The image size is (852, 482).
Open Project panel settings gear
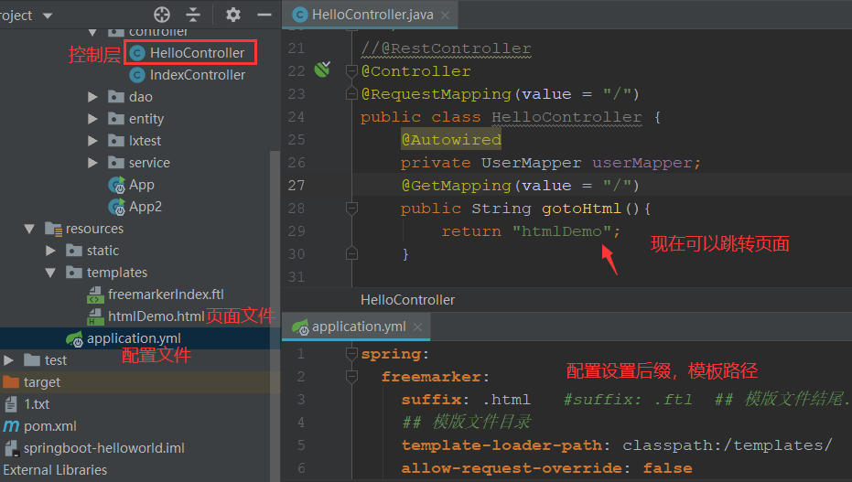pos(233,15)
